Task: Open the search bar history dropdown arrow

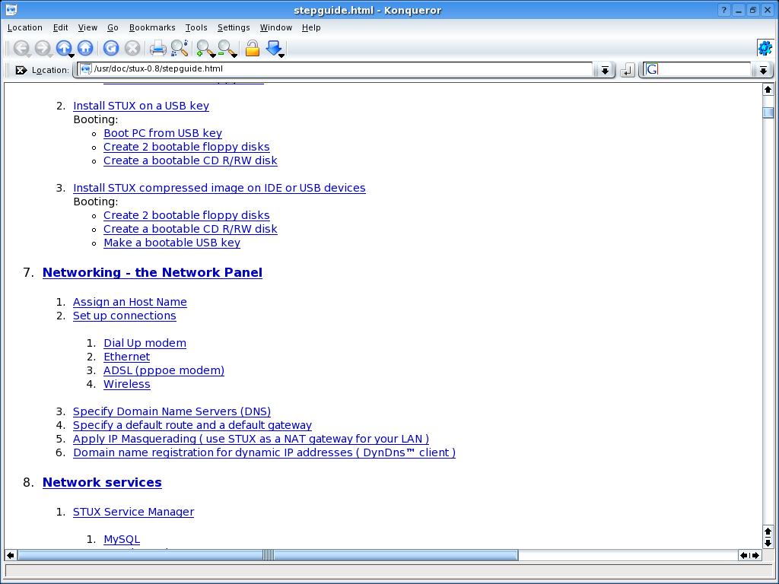Action: 764,70
